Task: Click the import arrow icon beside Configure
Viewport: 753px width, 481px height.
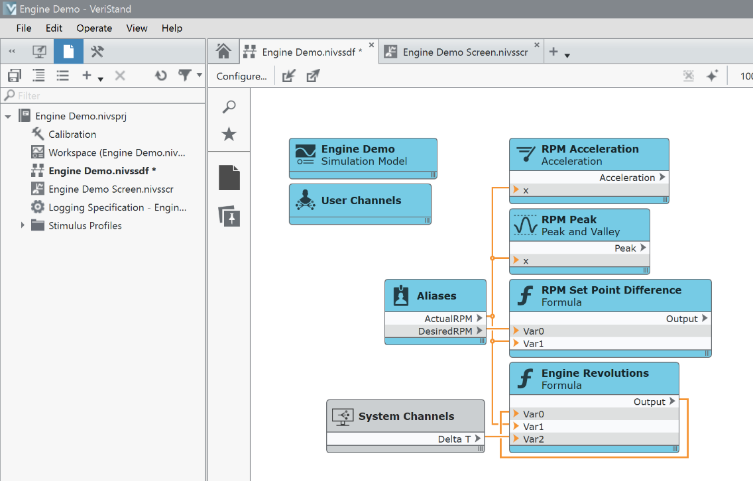Action: pos(288,76)
